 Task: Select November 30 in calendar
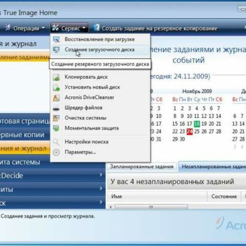point(182,139)
